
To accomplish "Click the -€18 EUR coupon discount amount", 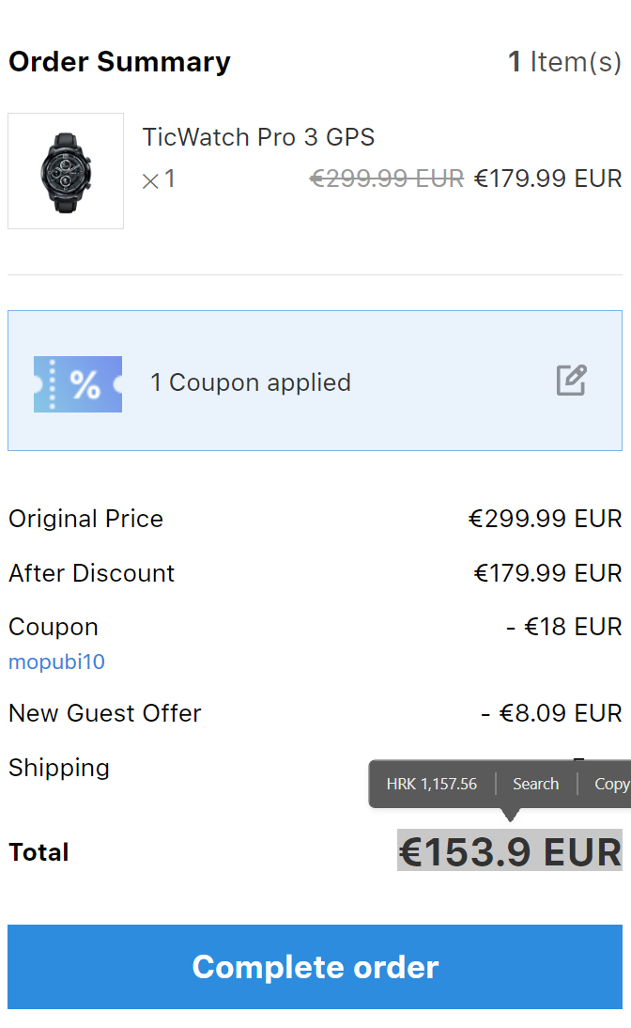I will [563, 627].
